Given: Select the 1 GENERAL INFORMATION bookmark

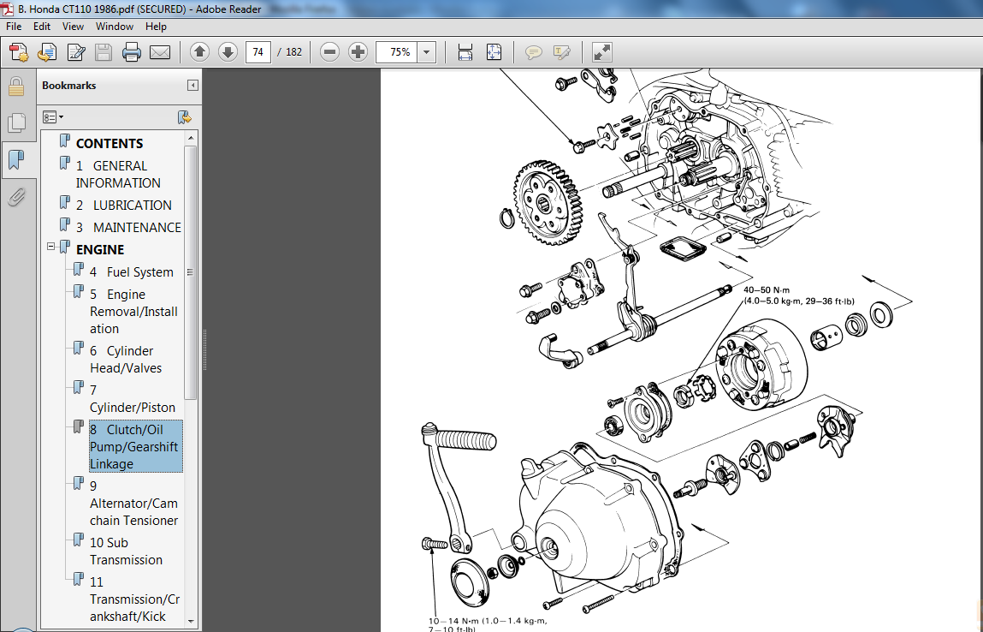Looking at the screenshot, I should coord(118,174).
